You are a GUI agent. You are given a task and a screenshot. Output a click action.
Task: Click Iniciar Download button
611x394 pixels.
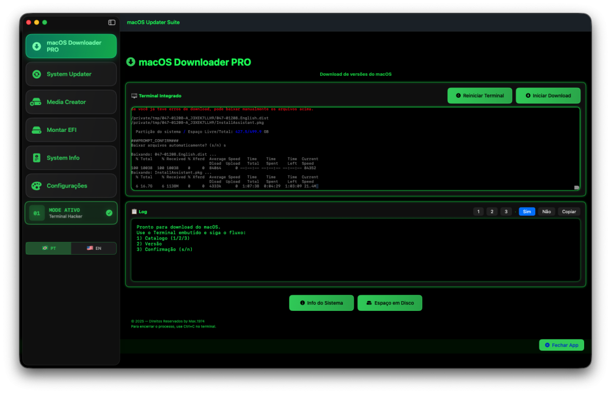pos(548,96)
